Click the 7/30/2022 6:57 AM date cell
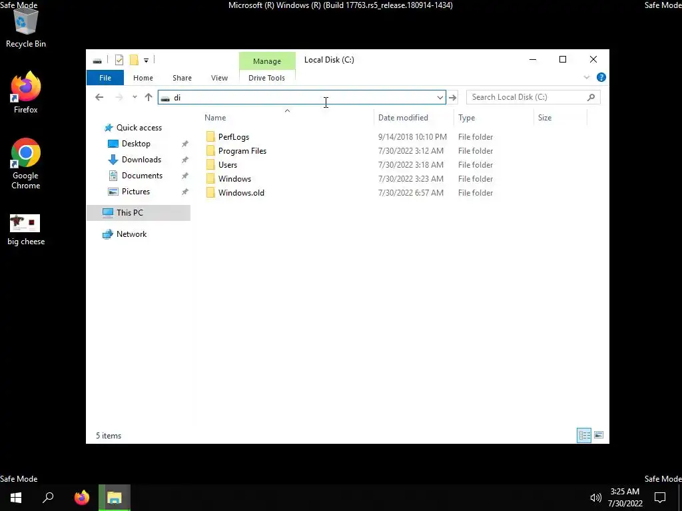This screenshot has width=682, height=511. pos(410,192)
